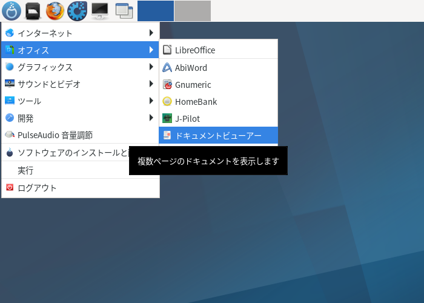Launch the file manager from panel

coord(33,11)
